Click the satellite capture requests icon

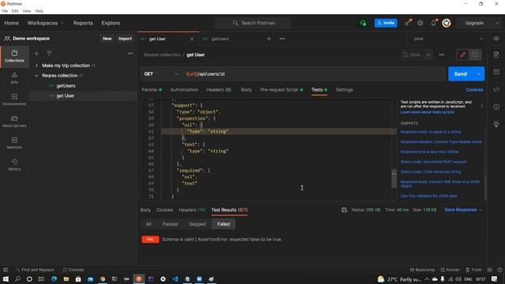point(407,23)
